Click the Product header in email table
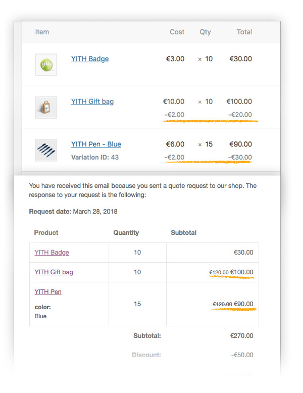Screen dimensions: 303x393 click(x=46, y=233)
